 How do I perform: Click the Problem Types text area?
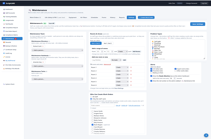178,49
